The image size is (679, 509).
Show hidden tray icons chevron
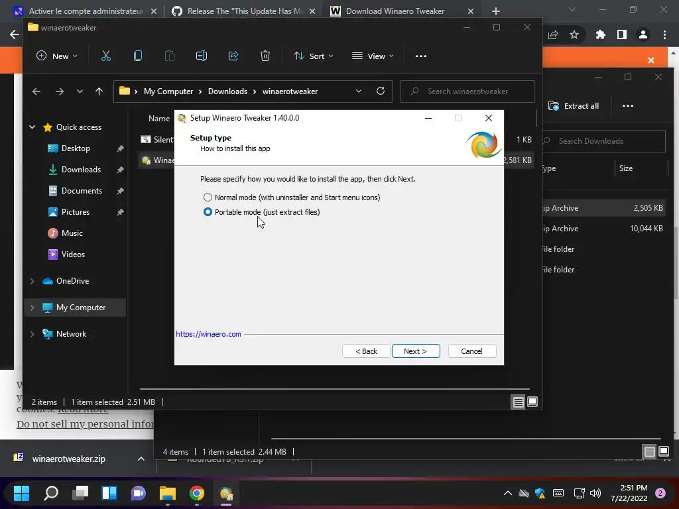coord(507,493)
